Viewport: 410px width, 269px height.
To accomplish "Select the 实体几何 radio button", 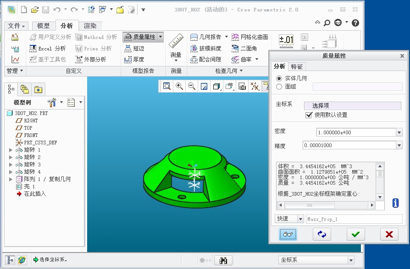I will [279, 78].
